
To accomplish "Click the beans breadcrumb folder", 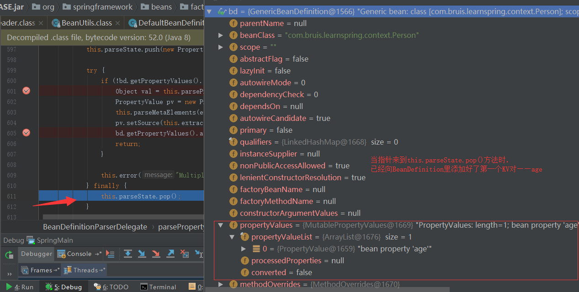I will [156, 7].
